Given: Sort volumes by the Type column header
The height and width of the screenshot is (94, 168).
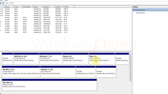Looking at the screenshot, I should [18, 7].
